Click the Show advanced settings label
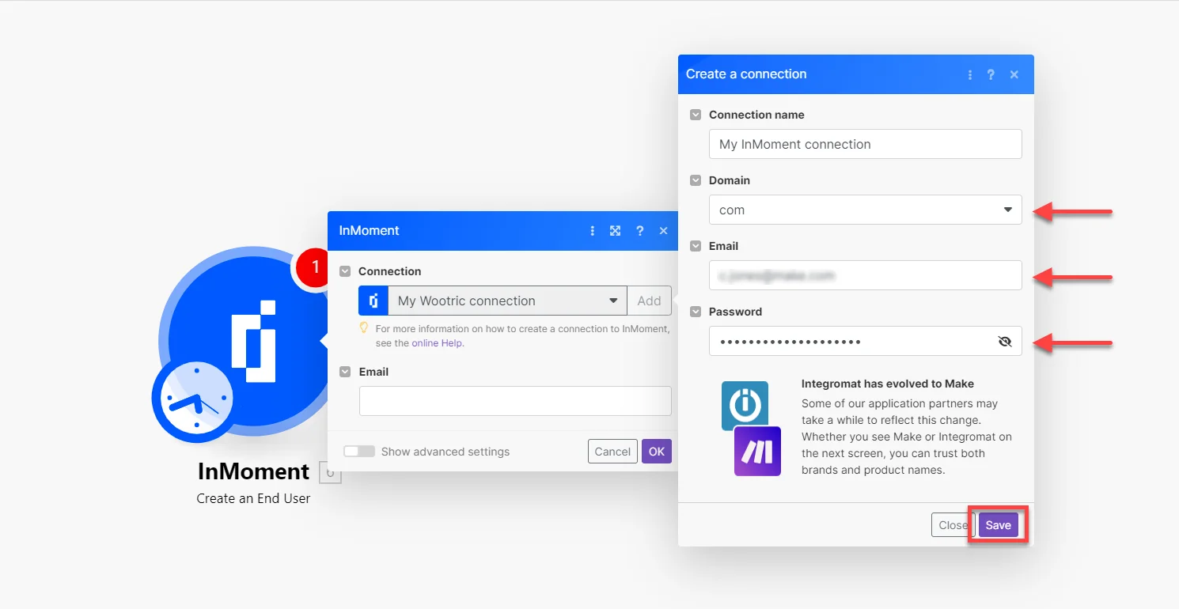 (x=445, y=452)
